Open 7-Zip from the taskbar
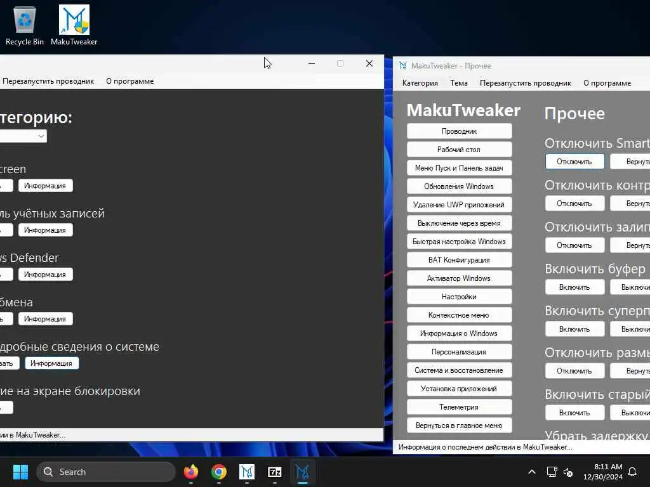The height and width of the screenshot is (487, 650). tap(274, 472)
